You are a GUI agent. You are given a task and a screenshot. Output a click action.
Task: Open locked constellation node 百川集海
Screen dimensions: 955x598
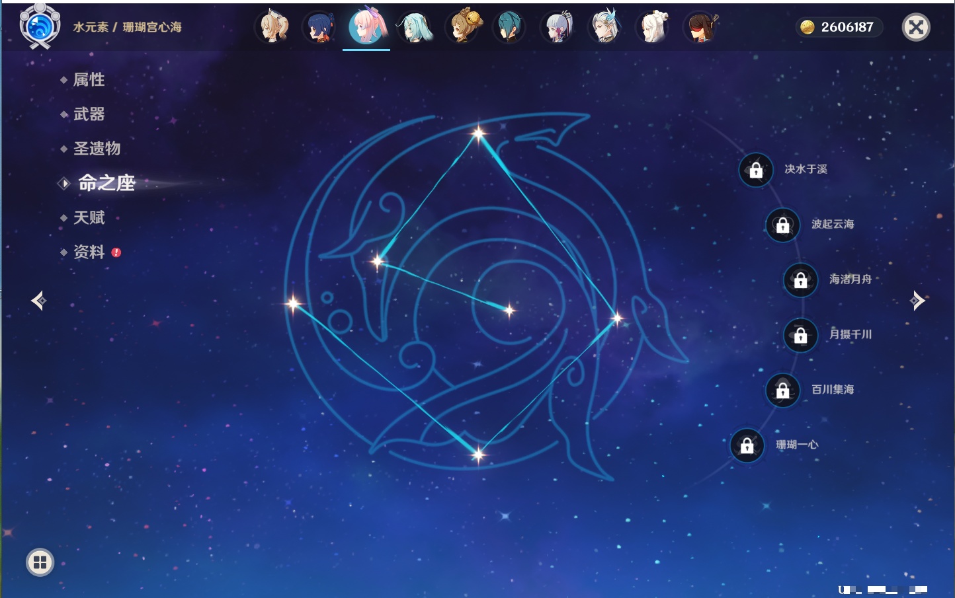point(782,390)
